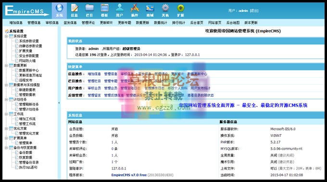Click the page icon beside 系统参数设置
Screen dimensions: 327x182
pyautogui.click(x=17, y=41)
